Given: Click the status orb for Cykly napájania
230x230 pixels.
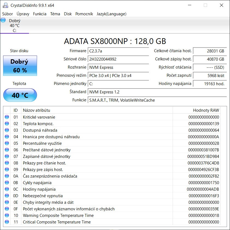Looking at the screenshot, I should coord(7,183).
